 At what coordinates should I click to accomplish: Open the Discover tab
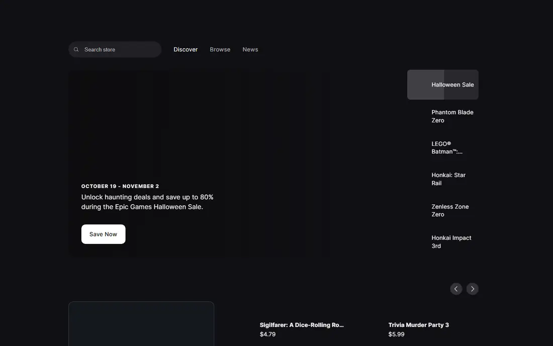point(186,49)
